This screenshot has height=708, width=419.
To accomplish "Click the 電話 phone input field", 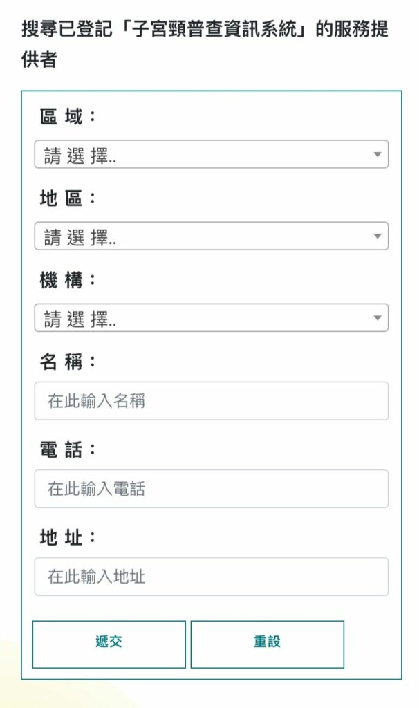I will 209,489.
